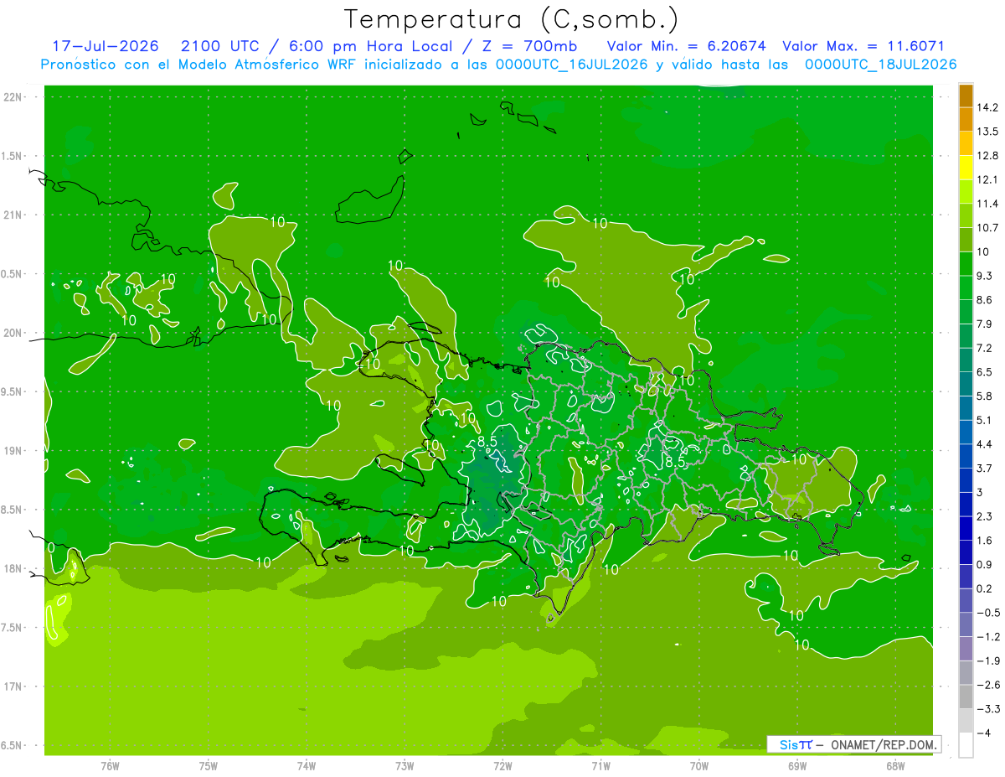Viewport: 1005px width, 777px height.
Task: Click the '72W' longitude axis label
Action: [502, 765]
